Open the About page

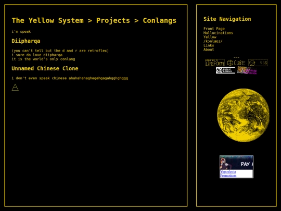click(209, 49)
